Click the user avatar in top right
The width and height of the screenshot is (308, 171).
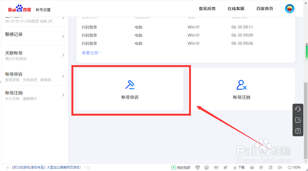pyautogui.click(x=290, y=8)
